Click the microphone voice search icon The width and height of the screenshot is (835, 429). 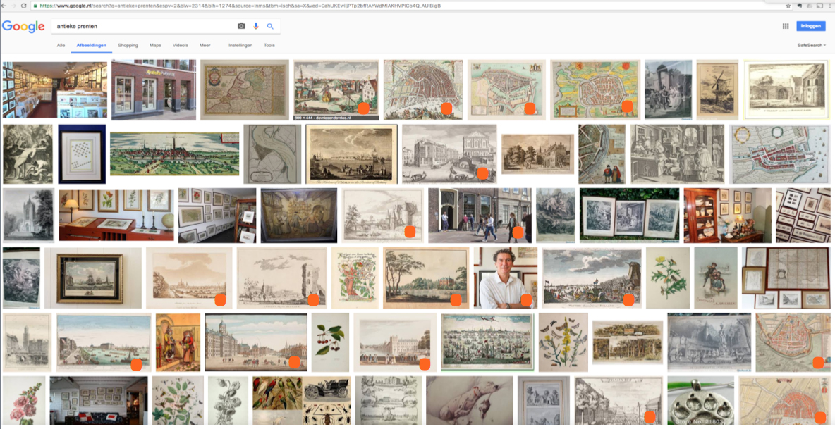[256, 26]
